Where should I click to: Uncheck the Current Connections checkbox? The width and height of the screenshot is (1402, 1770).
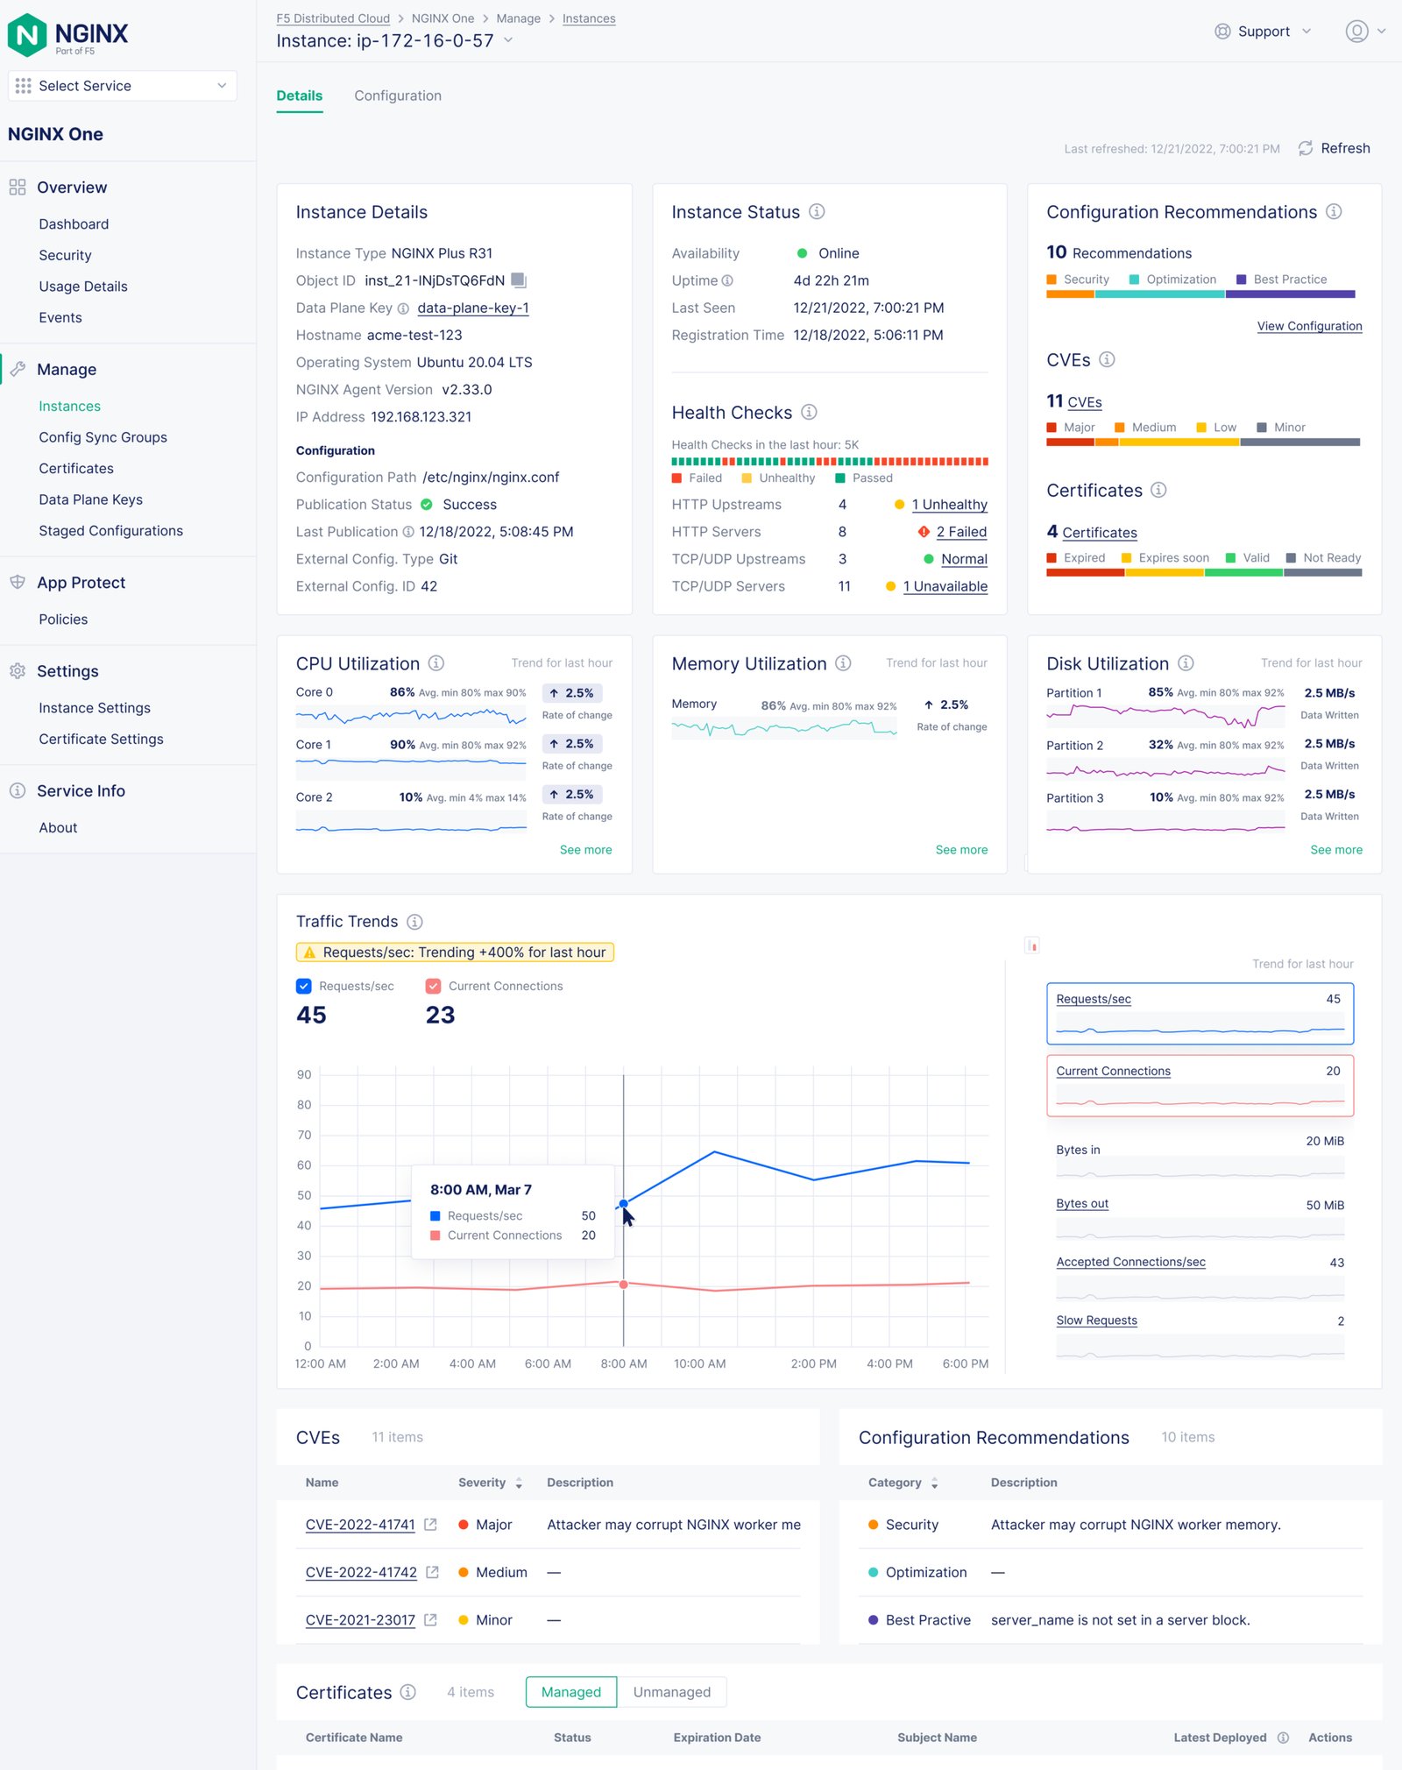coord(433,986)
